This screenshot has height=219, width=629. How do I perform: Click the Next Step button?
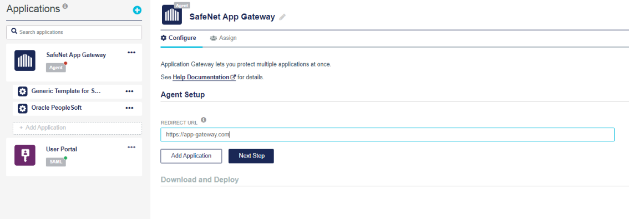(251, 156)
